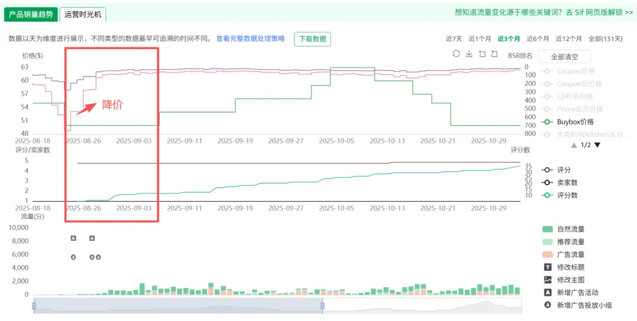Select the 近3个月 time range
This screenshot has height=321, width=637.
508,38
